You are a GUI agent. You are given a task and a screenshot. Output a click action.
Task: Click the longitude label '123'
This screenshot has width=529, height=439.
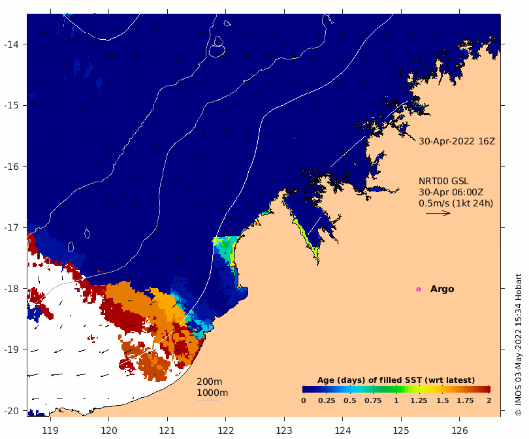click(284, 431)
